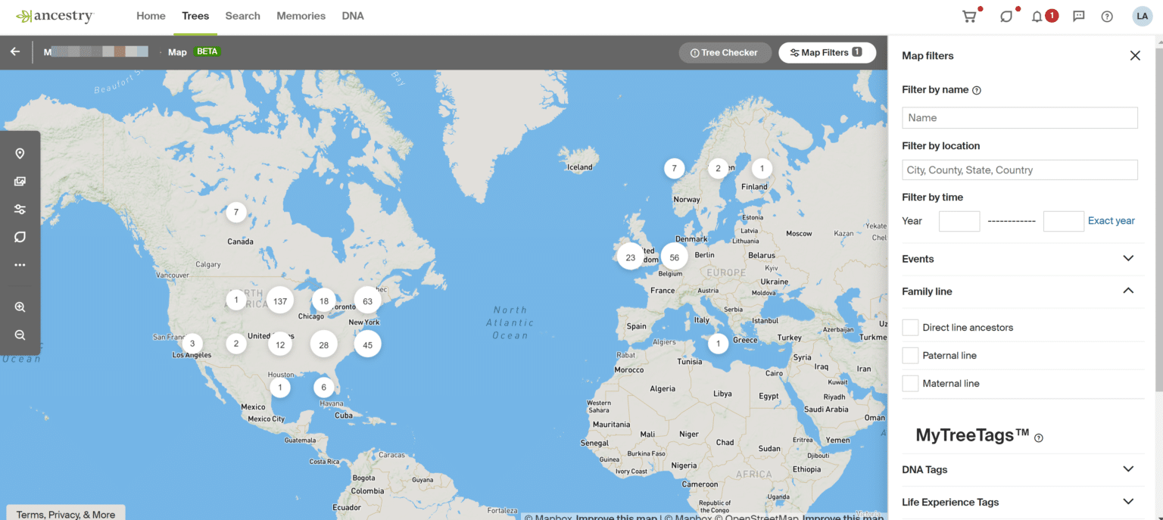Click the leaf hints icon in the map sidebar
This screenshot has height=520, width=1163.
click(20, 237)
